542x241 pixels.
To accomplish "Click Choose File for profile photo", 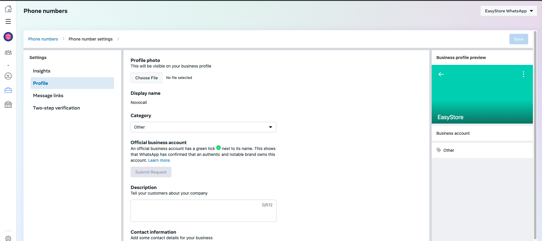I will click(146, 78).
